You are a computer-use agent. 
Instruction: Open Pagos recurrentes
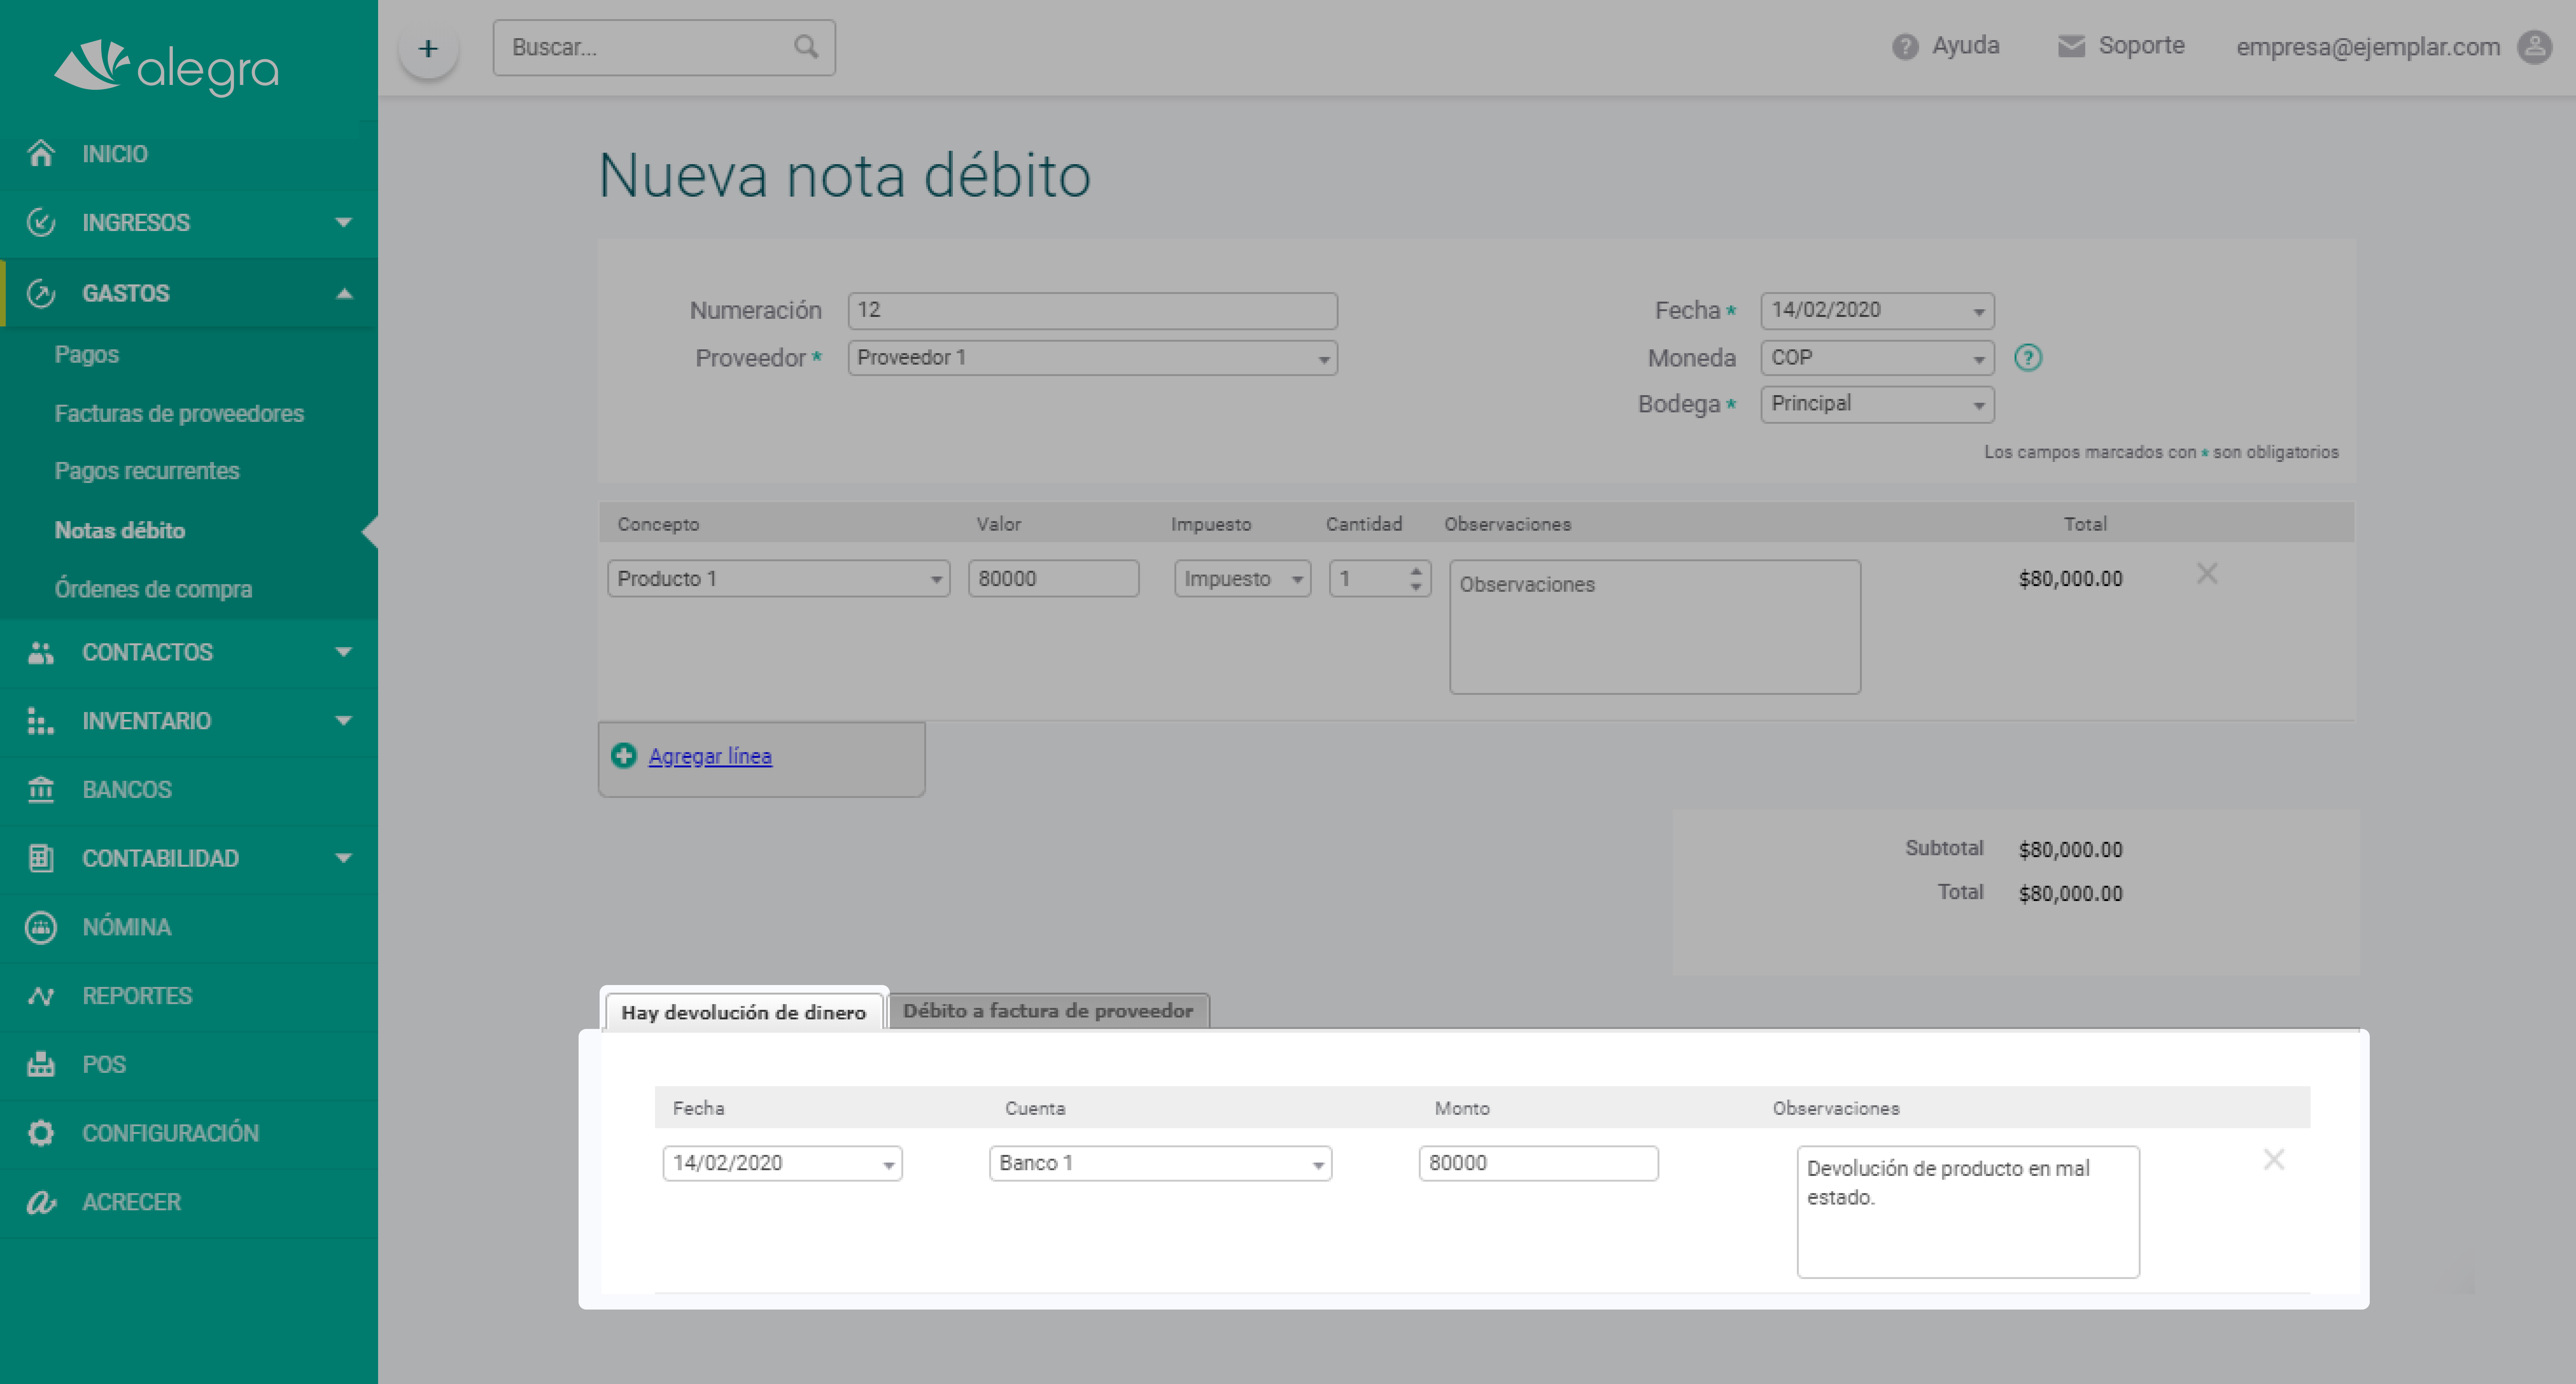coord(147,470)
